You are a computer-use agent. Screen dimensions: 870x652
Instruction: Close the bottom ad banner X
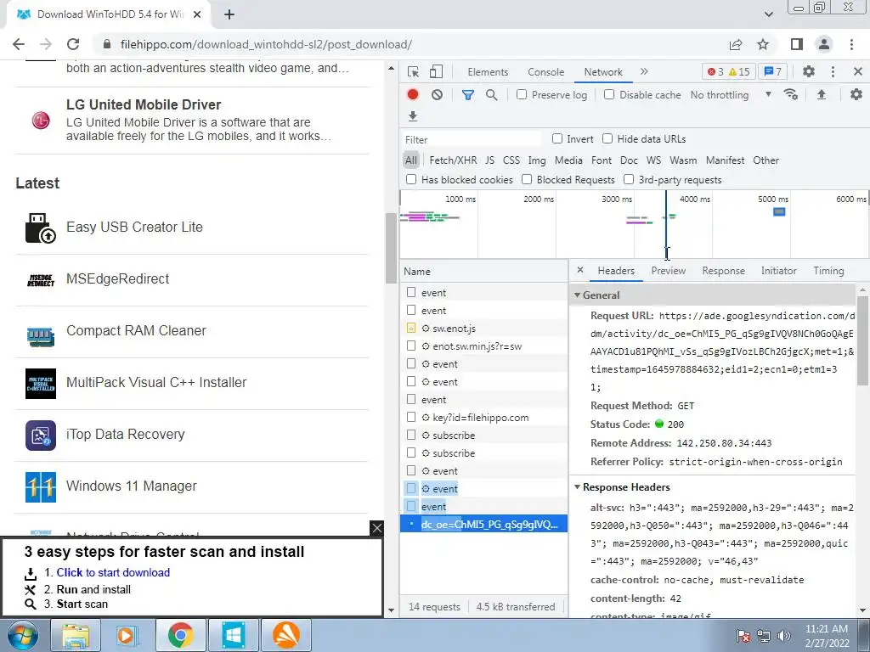[376, 528]
